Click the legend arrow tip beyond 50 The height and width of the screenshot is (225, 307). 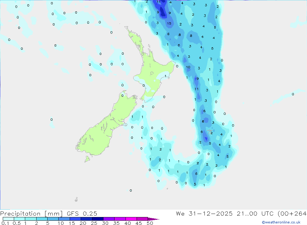click(x=153, y=219)
